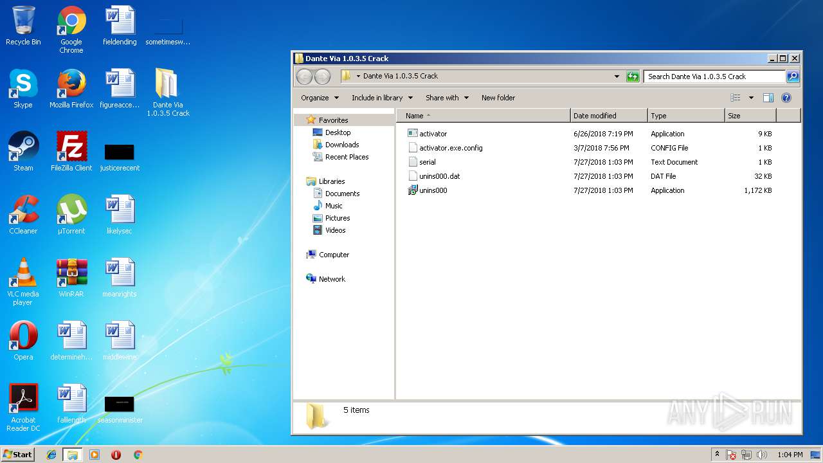Select sometimesw... desktop file
This screenshot has height=463, width=823.
coord(168,31)
